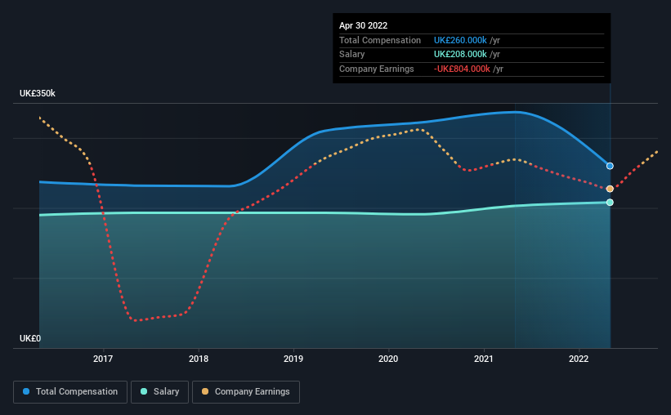This screenshot has height=415, width=671.
Task: Click the UK£260.000k total compensation value
Action: (460, 40)
